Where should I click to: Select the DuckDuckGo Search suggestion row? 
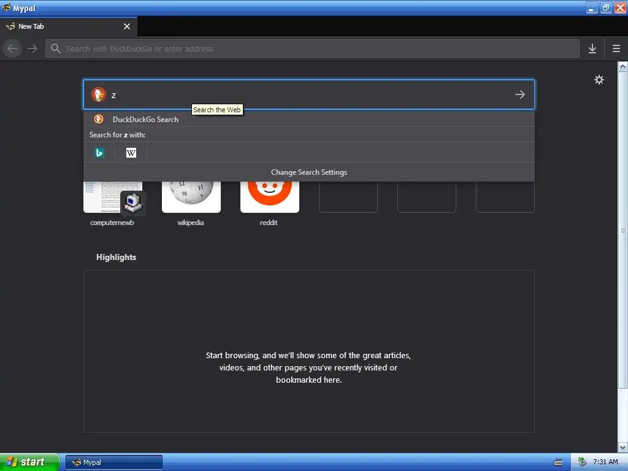tap(309, 120)
